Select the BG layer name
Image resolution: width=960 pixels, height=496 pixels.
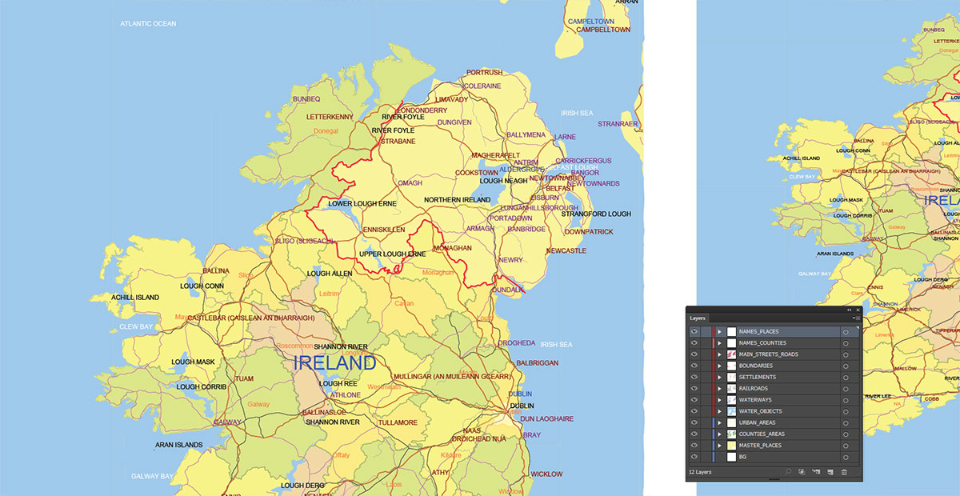(x=742, y=457)
